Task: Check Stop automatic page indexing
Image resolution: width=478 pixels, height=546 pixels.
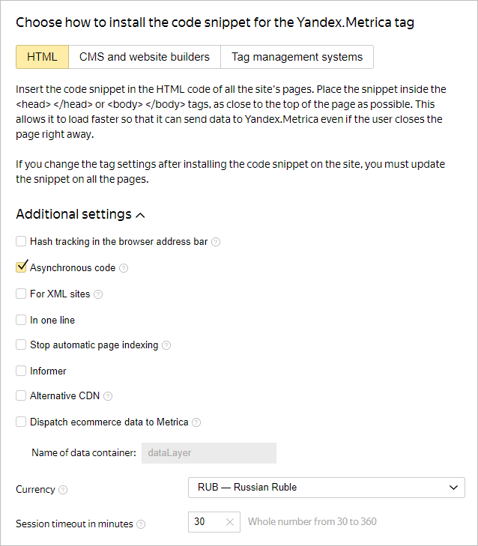Action: pyautogui.click(x=21, y=345)
